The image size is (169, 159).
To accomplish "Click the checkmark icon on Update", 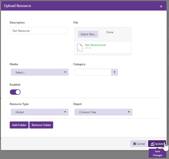I will pyautogui.click(x=152, y=144).
